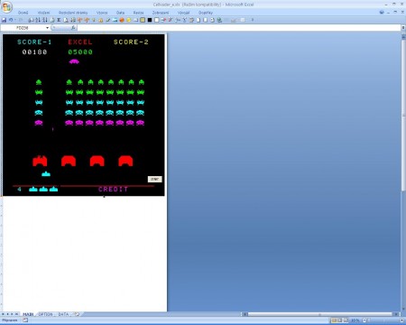Click the round Office button
The width and height of the screenshot is (406, 325).
tap(6, 6)
